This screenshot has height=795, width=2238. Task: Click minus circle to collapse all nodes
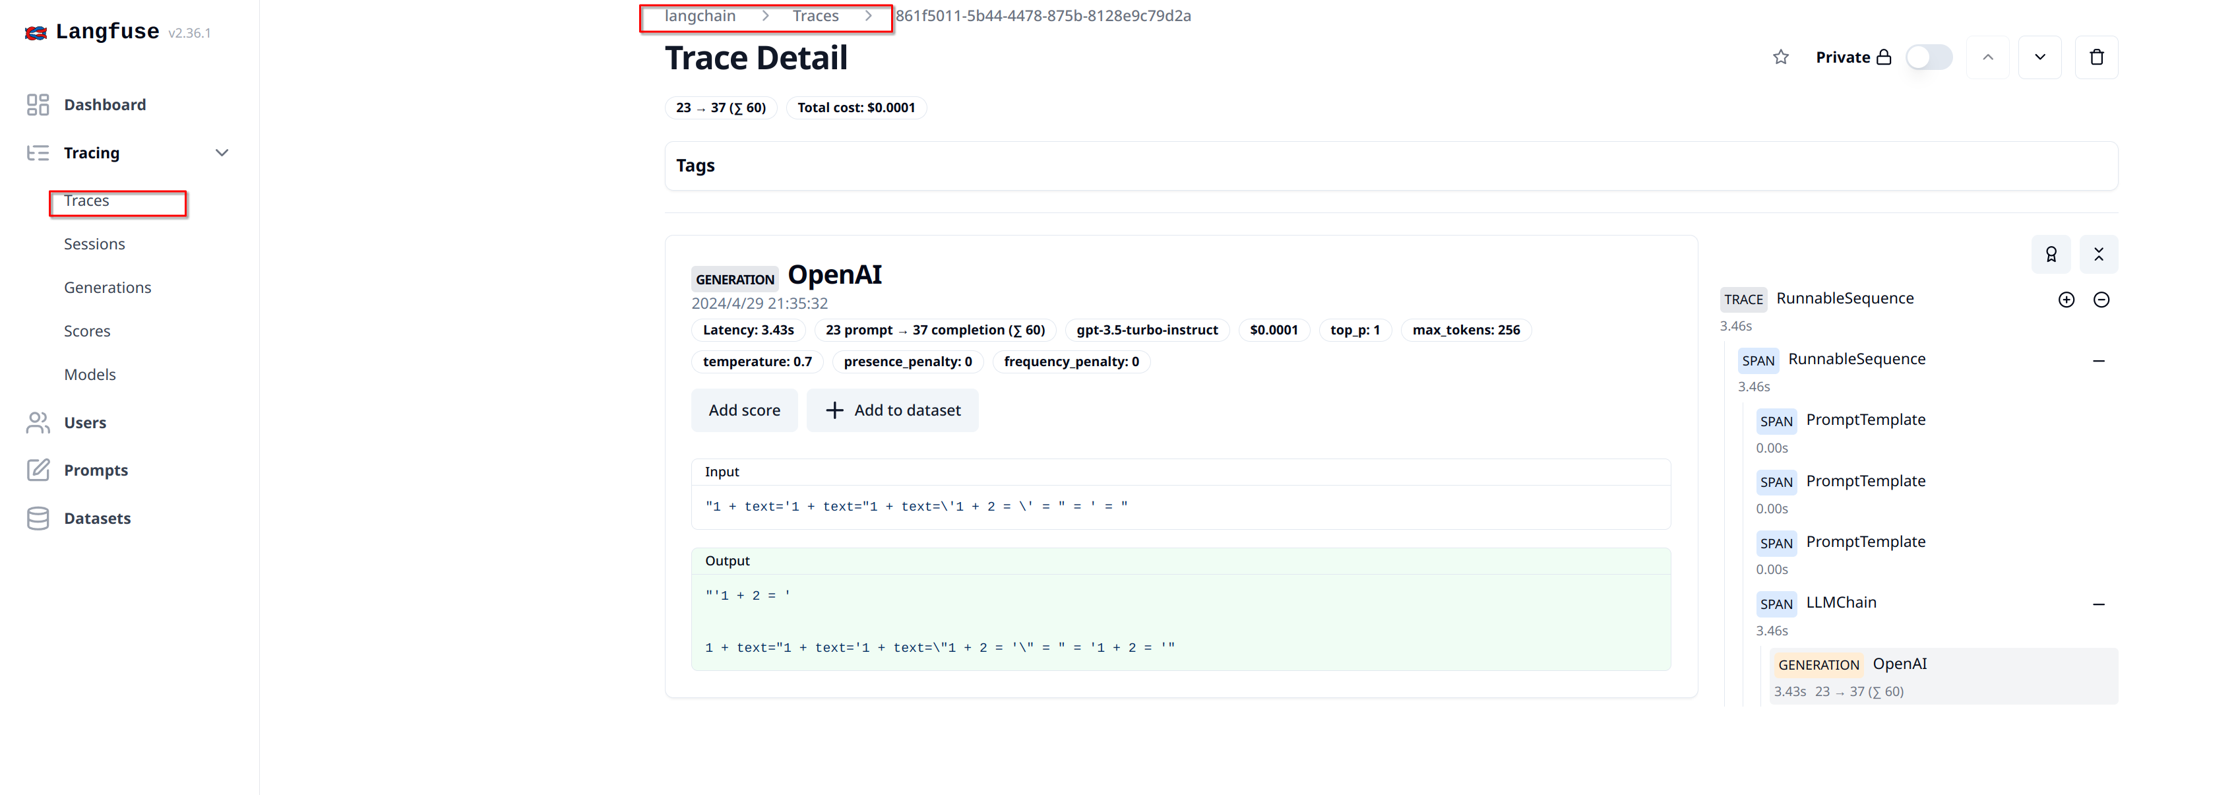pyautogui.click(x=2101, y=300)
